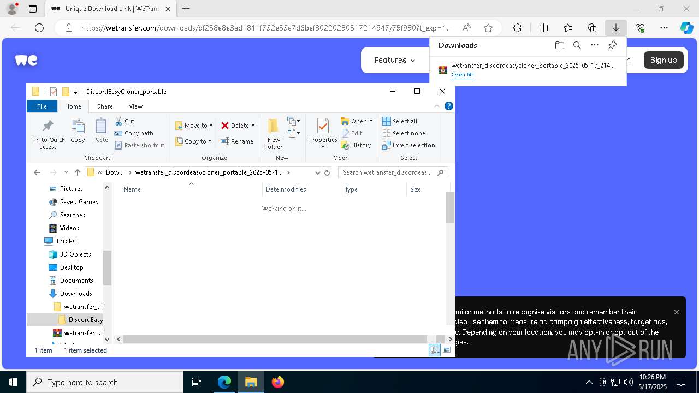This screenshot has height=393, width=699.
Task: Open Edge Downloads toolbar button
Action: (x=615, y=28)
